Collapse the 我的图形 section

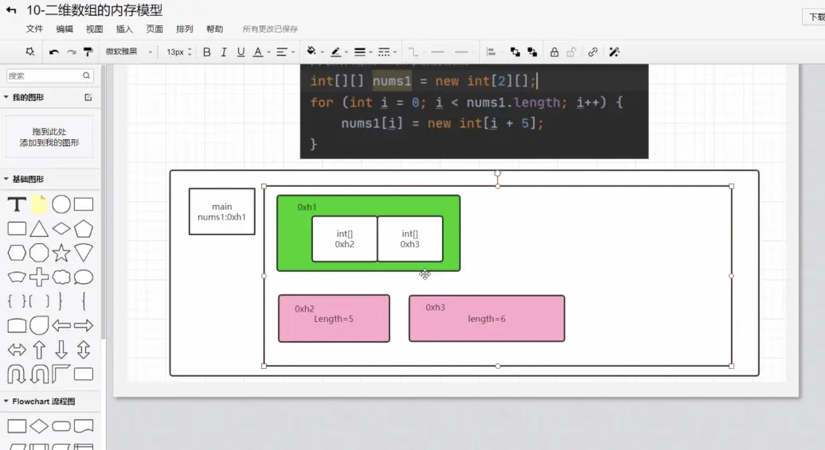click(x=6, y=97)
